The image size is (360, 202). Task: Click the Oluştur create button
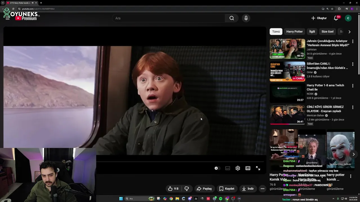[319, 18]
